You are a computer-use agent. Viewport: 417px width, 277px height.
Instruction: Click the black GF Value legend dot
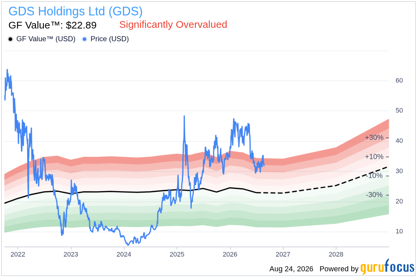point(10,39)
